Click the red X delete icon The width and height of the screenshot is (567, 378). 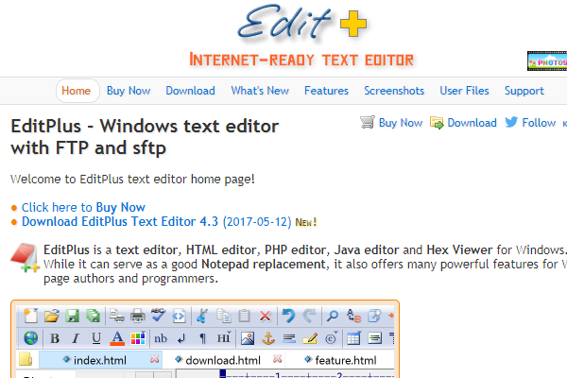[265, 316]
